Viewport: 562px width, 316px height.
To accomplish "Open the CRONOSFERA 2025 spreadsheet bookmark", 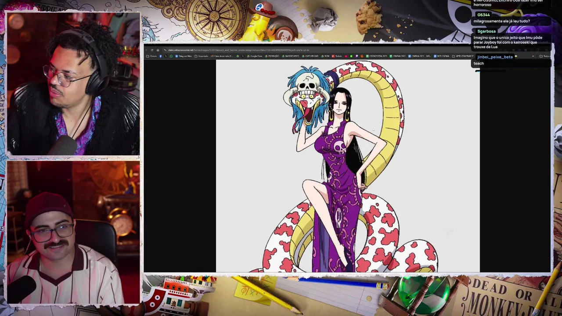I will (376, 56).
